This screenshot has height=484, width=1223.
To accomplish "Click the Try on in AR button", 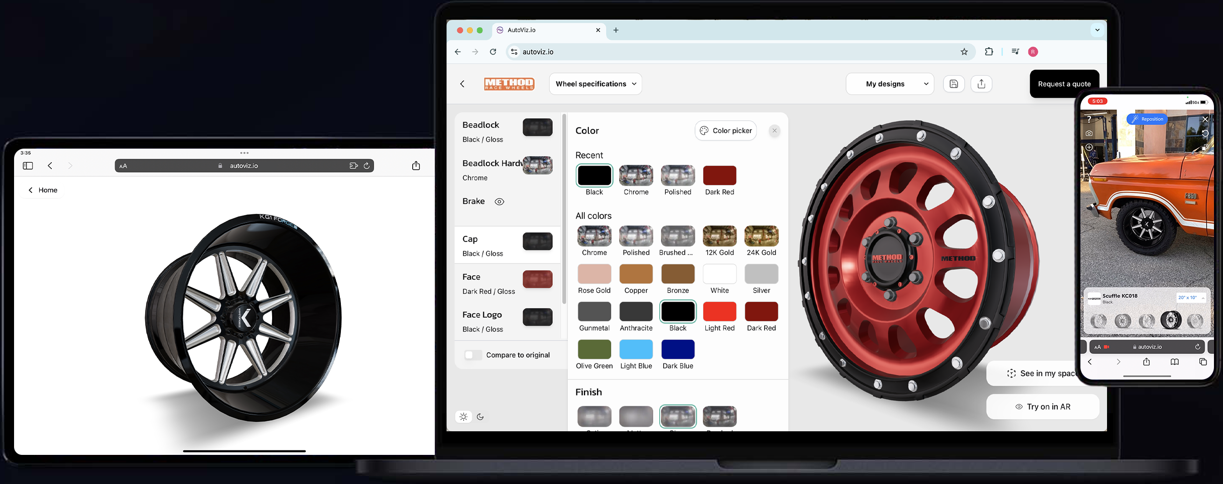I will 1043,407.
